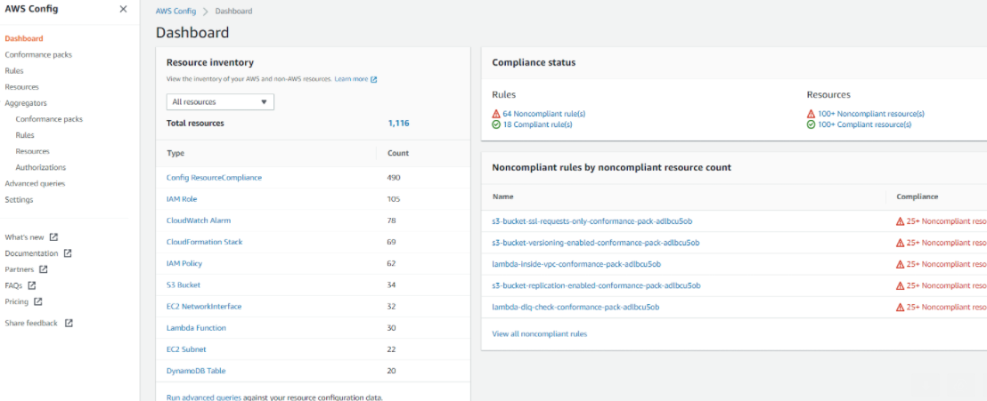Open the Documentation link
The height and width of the screenshot is (401, 987).
(x=31, y=253)
